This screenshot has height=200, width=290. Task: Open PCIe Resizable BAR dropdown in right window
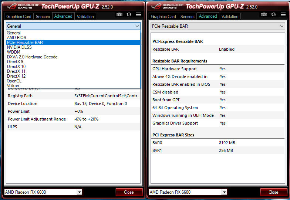[218, 26]
